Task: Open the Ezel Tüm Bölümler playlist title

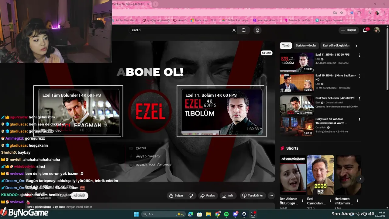Action: pyautogui.click(x=335, y=98)
